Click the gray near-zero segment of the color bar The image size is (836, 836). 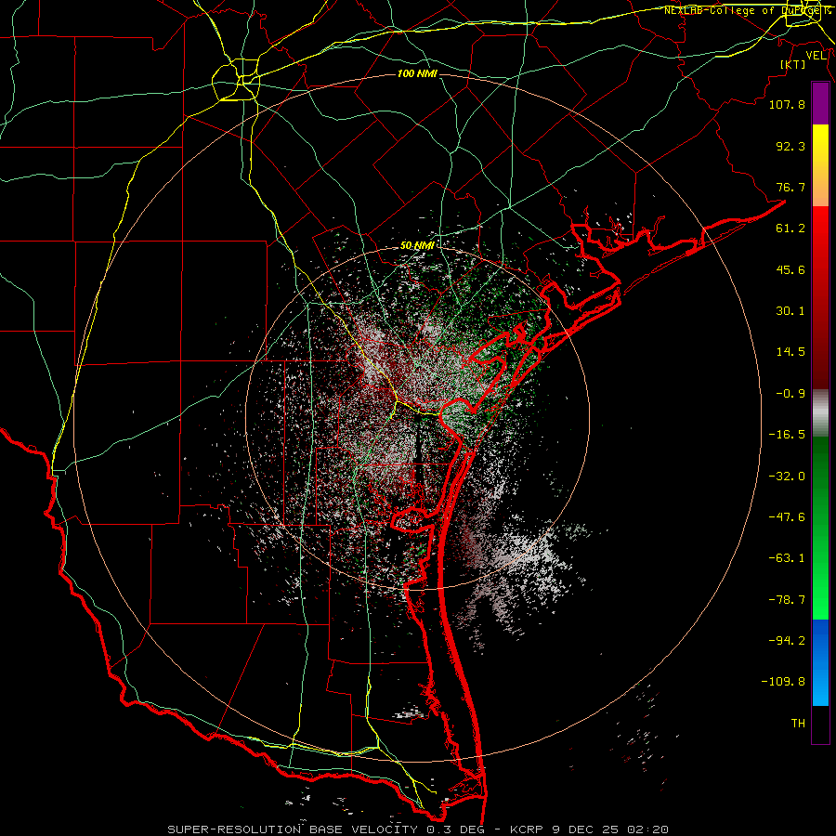(x=820, y=413)
